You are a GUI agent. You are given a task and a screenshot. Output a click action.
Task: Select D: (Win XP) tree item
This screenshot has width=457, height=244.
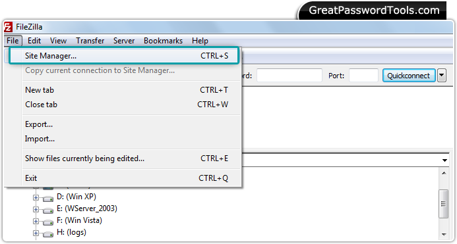pos(76,197)
